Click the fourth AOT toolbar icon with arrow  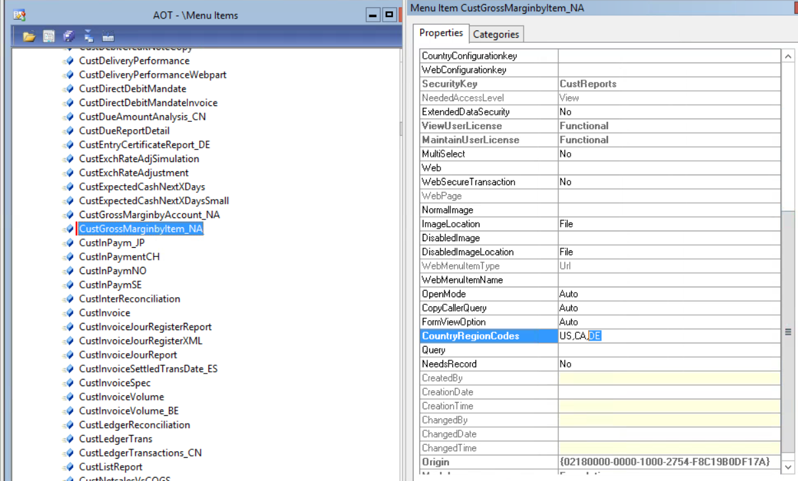[x=88, y=37]
